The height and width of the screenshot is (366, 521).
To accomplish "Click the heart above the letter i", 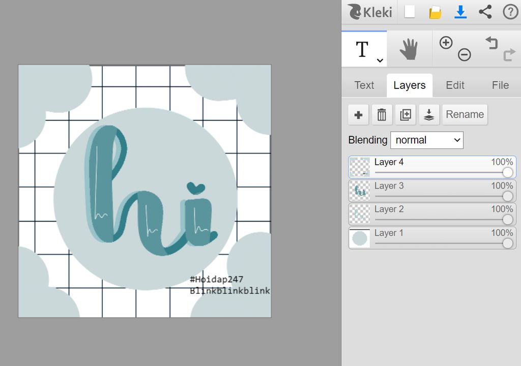I will click(x=196, y=188).
